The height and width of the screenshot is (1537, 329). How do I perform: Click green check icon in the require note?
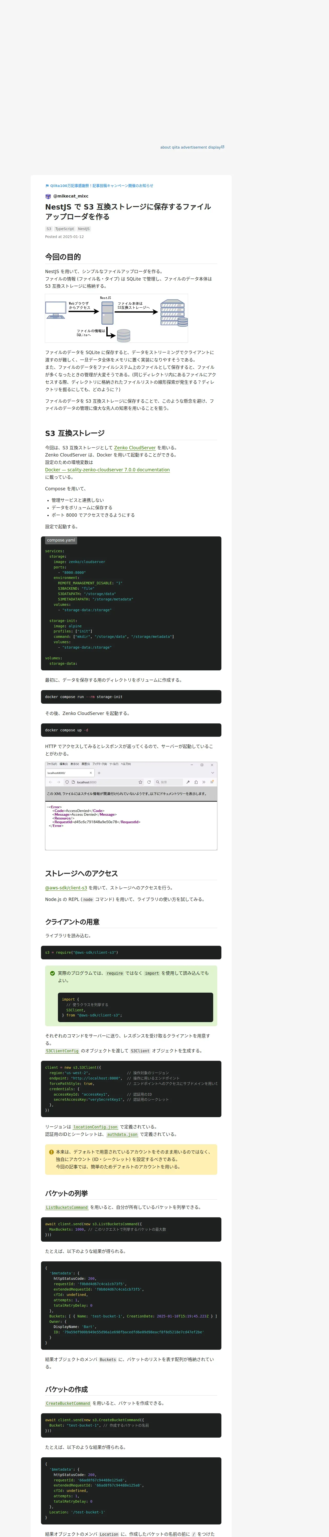[53, 973]
